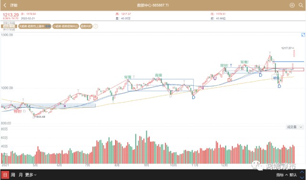Select the highlighted 趋势策略 strategy option

[x=9, y=26]
